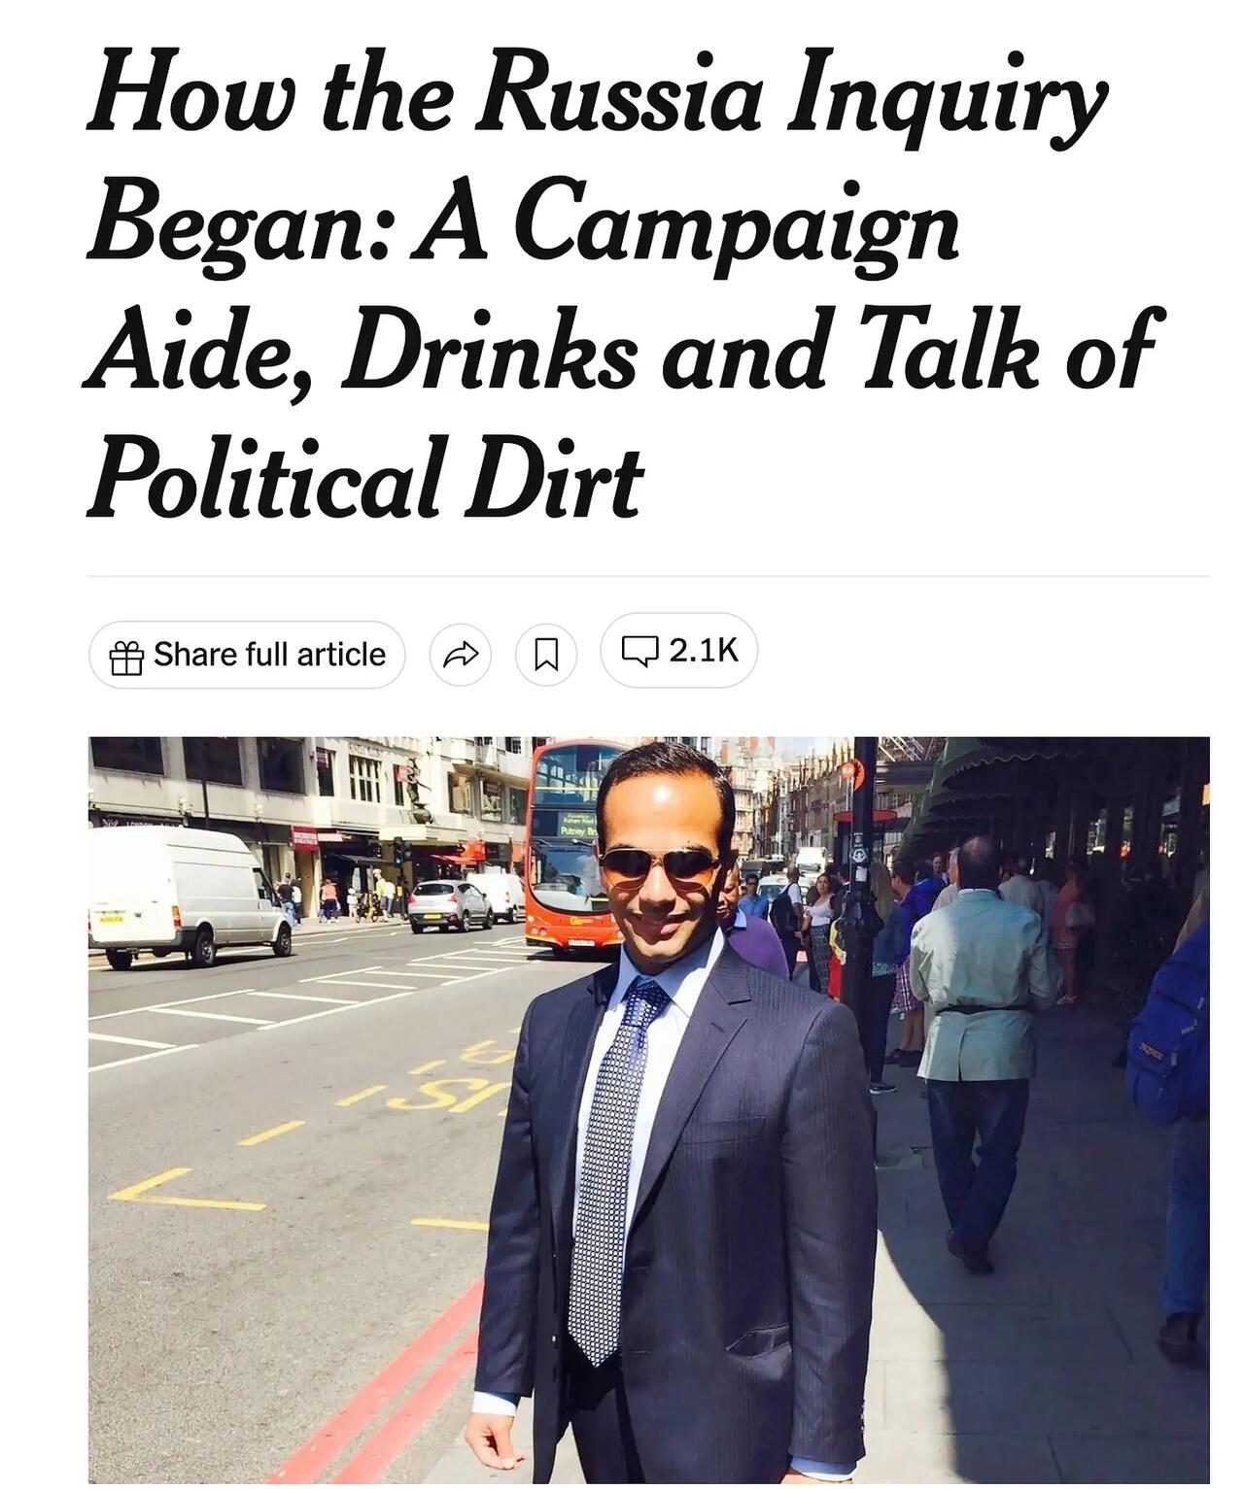Click "Aide, Drinks and Talk of" headline line
The image size is (1244, 1489).
622,350
